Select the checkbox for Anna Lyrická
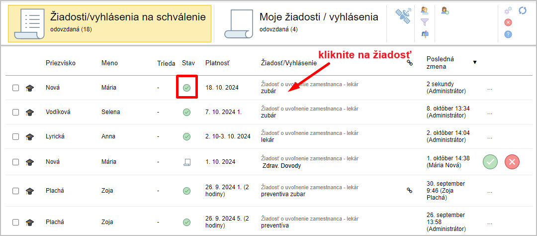The height and width of the screenshot is (236, 537). [16, 136]
